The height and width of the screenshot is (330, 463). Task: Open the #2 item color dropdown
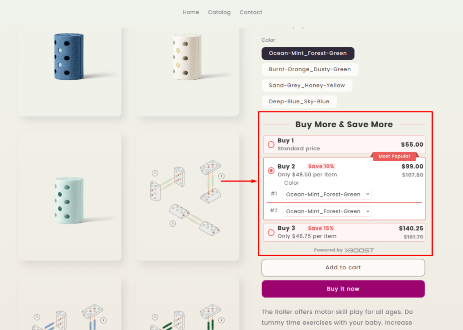pyautogui.click(x=327, y=211)
